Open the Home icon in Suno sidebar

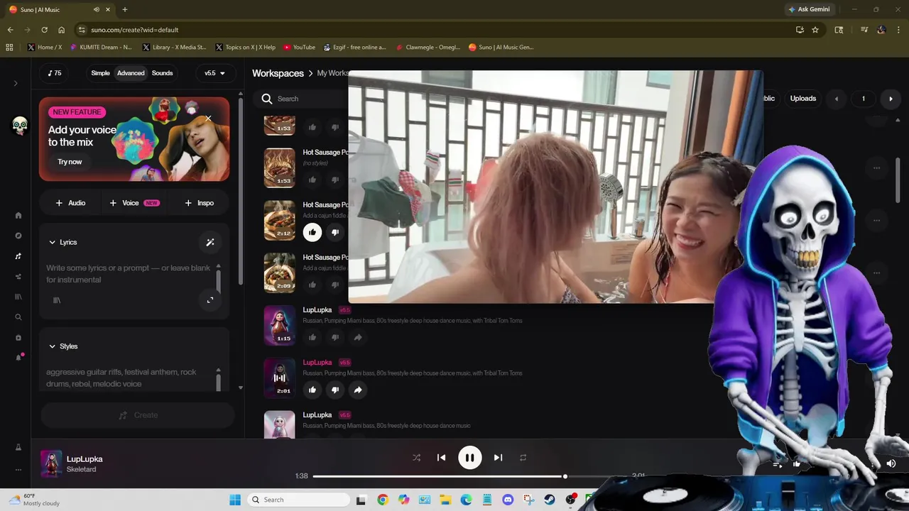coord(18,215)
